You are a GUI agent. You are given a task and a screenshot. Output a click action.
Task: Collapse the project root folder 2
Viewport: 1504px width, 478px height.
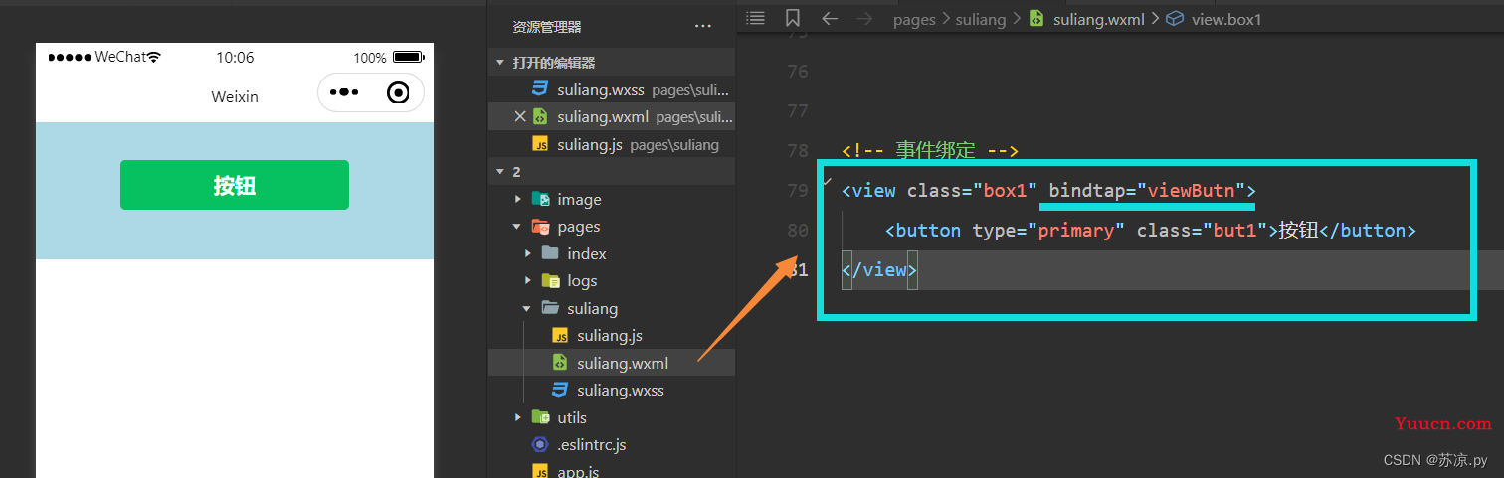pyautogui.click(x=500, y=172)
